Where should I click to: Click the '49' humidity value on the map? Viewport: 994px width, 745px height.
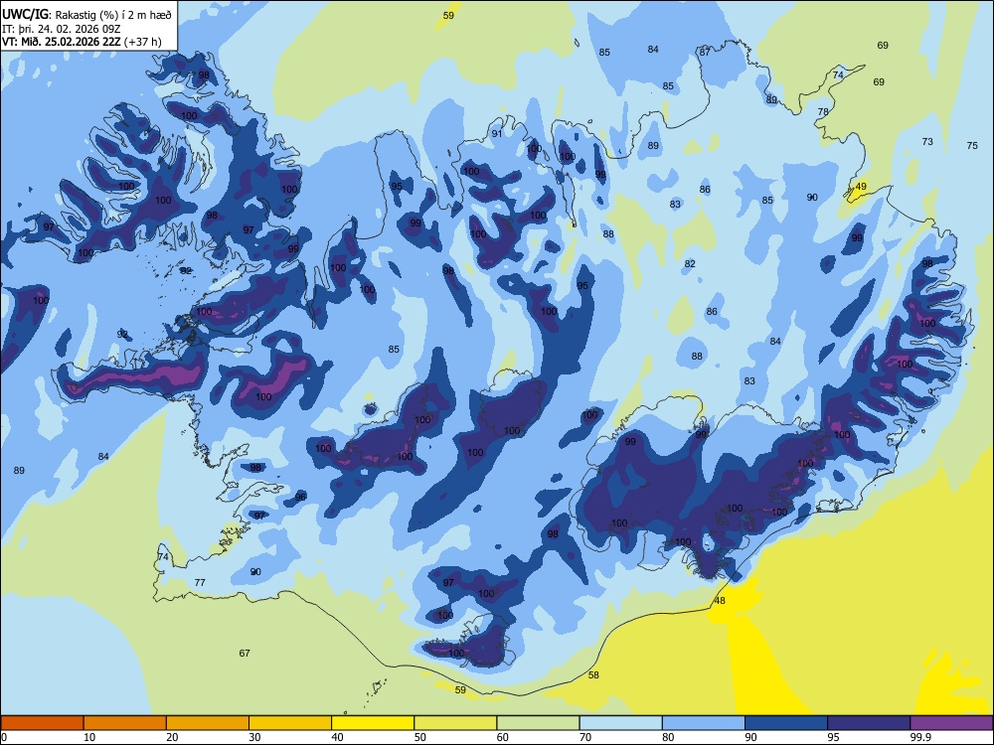[860, 187]
